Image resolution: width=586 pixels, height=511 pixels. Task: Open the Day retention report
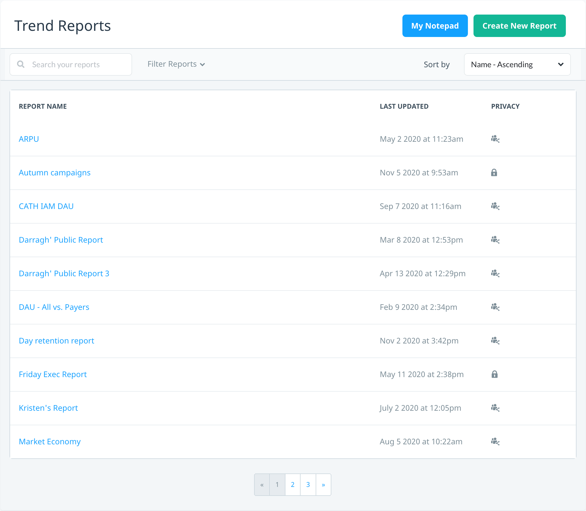click(57, 341)
